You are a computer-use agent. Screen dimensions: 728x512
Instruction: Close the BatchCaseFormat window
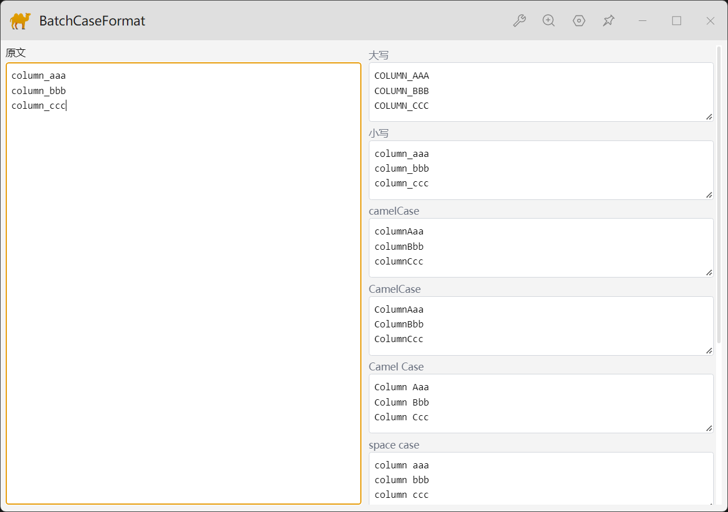tap(710, 21)
